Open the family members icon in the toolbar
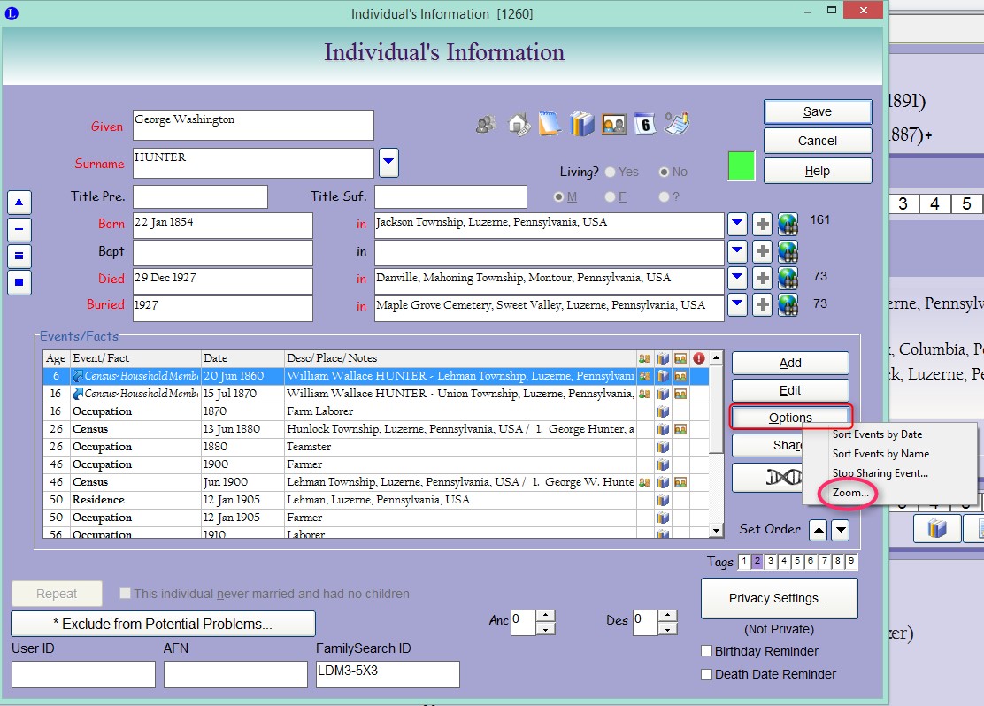 tap(486, 124)
